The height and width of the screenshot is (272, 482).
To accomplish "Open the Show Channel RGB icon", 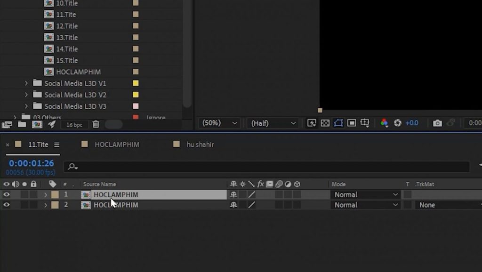I will point(385,123).
